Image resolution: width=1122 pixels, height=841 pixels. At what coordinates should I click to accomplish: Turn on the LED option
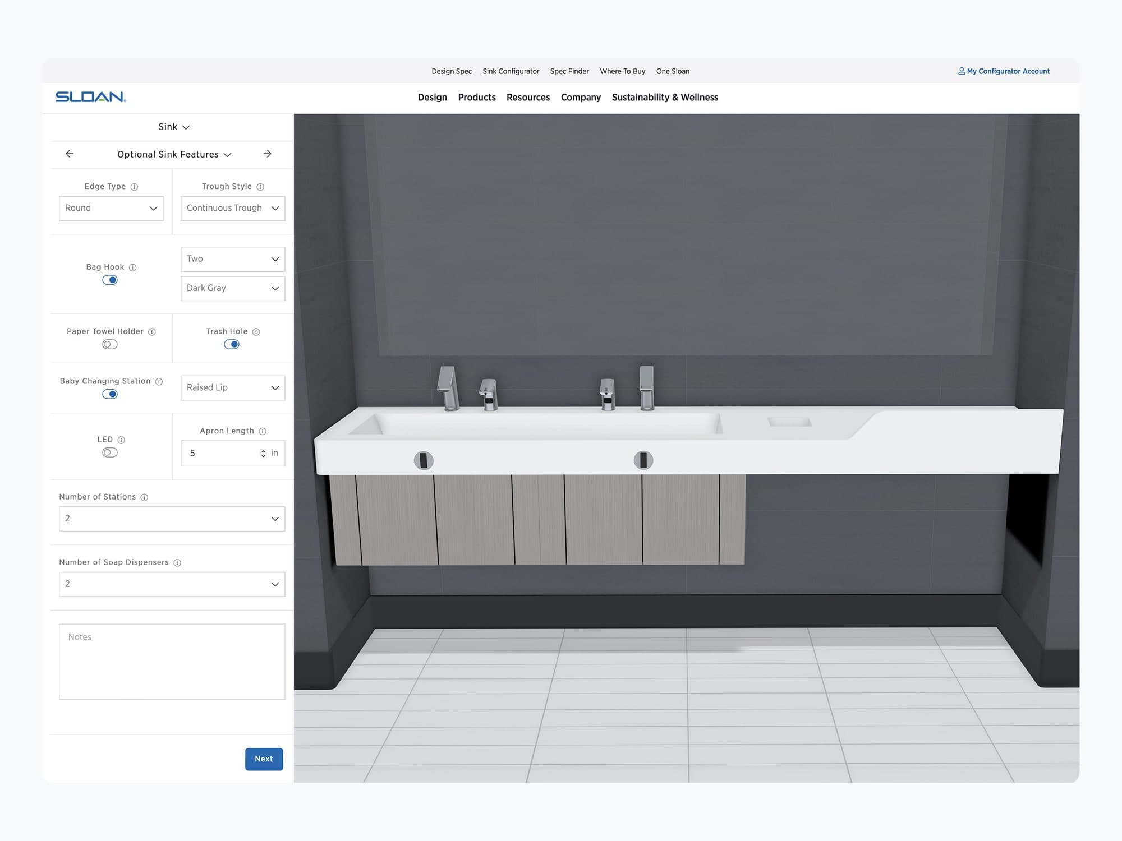click(109, 452)
